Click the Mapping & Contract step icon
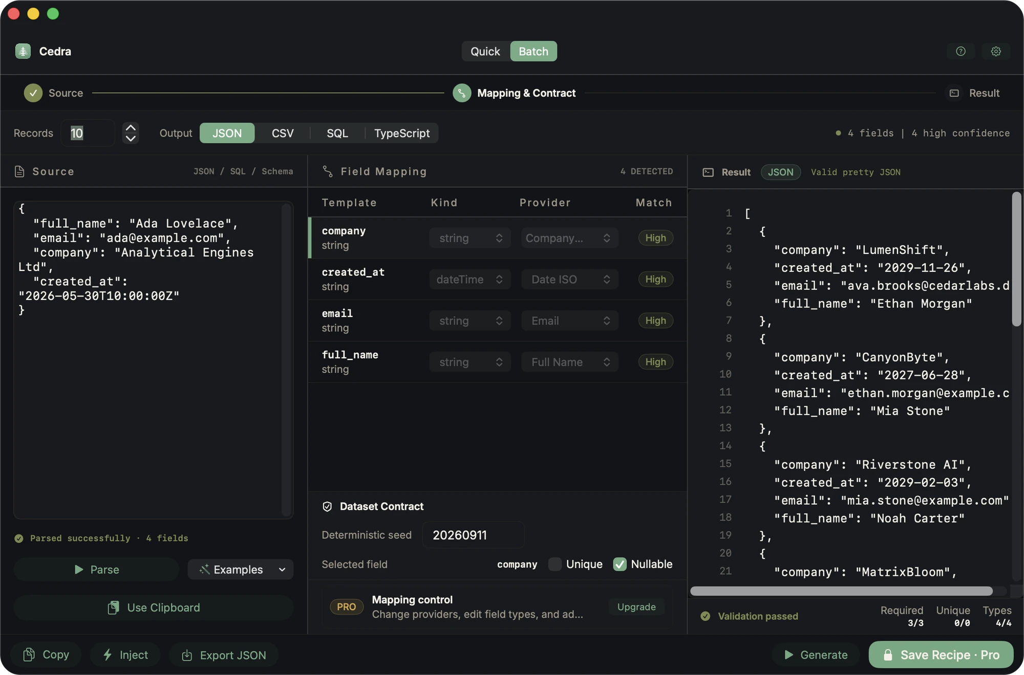The image size is (1024, 675). point(462,93)
